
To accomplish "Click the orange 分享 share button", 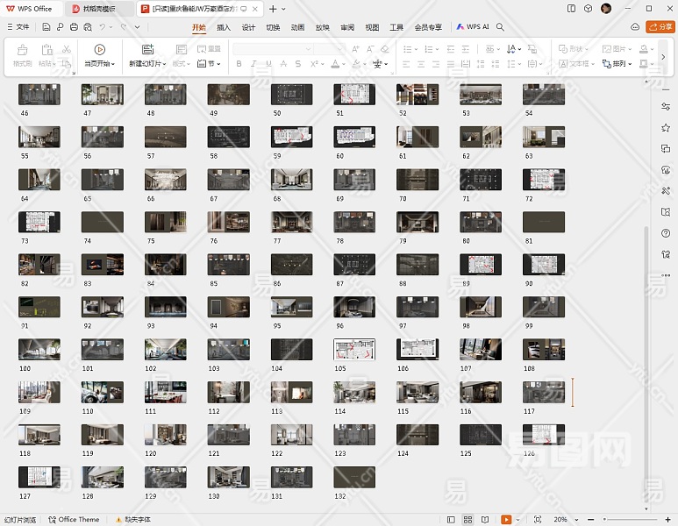I will tap(660, 27).
